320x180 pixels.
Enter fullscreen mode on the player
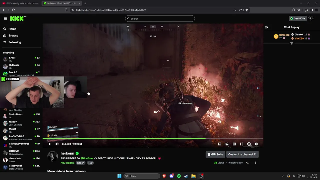tap(241, 144)
